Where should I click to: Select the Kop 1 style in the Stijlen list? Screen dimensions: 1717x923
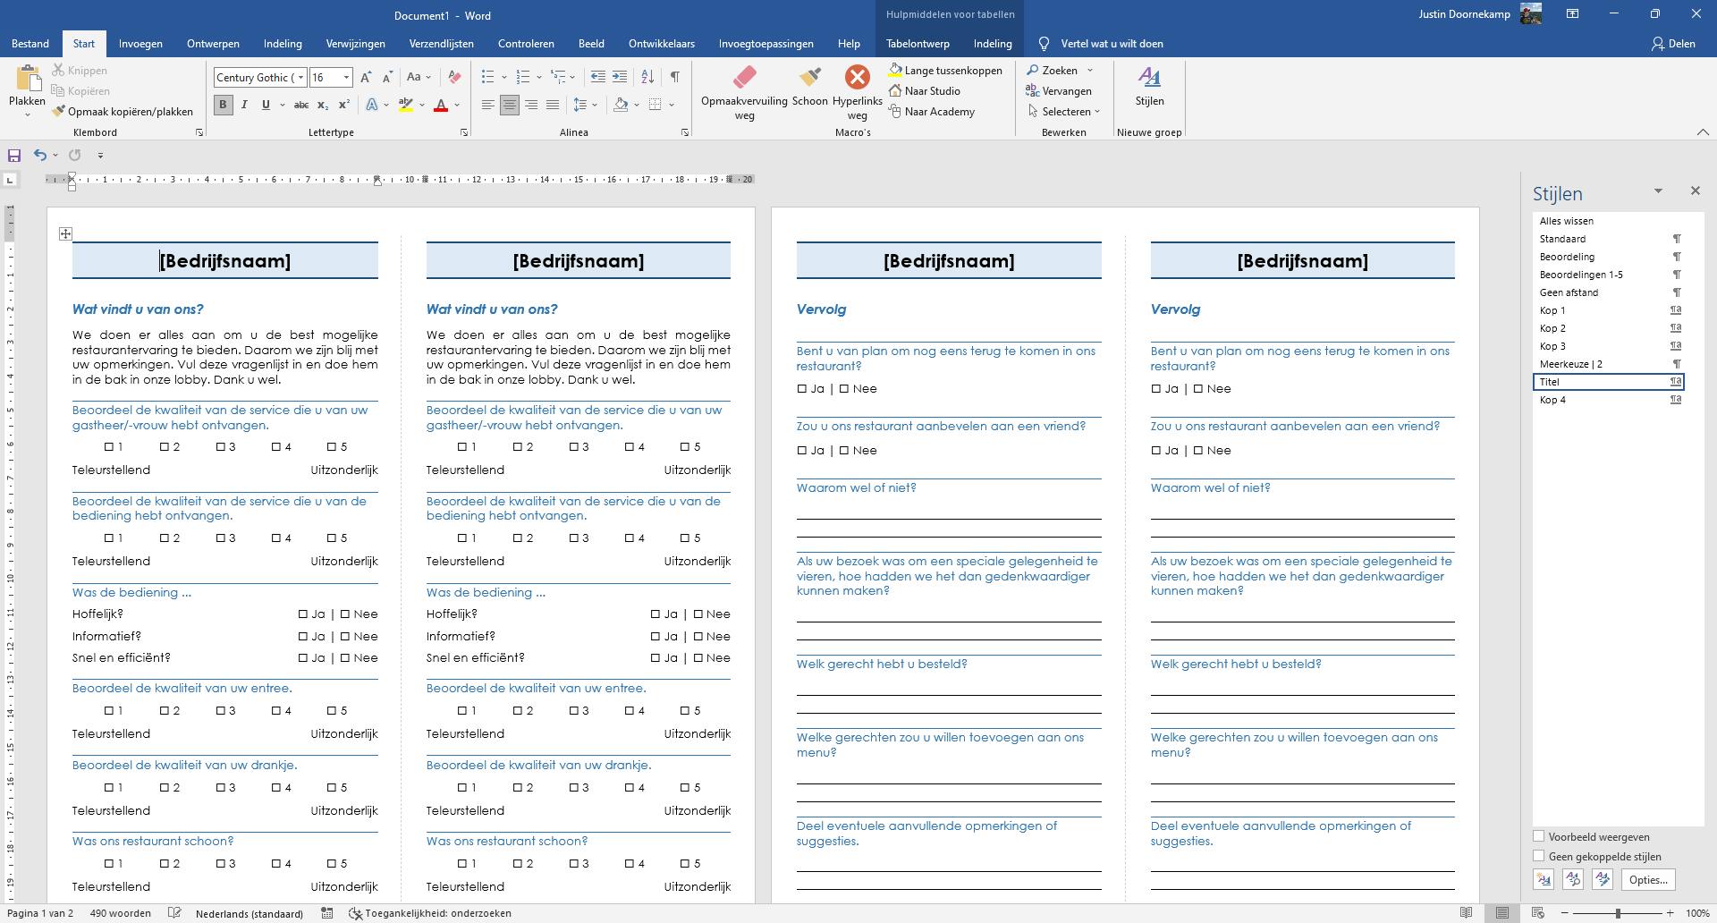[1552, 310]
